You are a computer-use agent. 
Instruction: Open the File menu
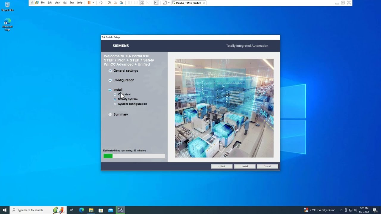coord(43,3)
